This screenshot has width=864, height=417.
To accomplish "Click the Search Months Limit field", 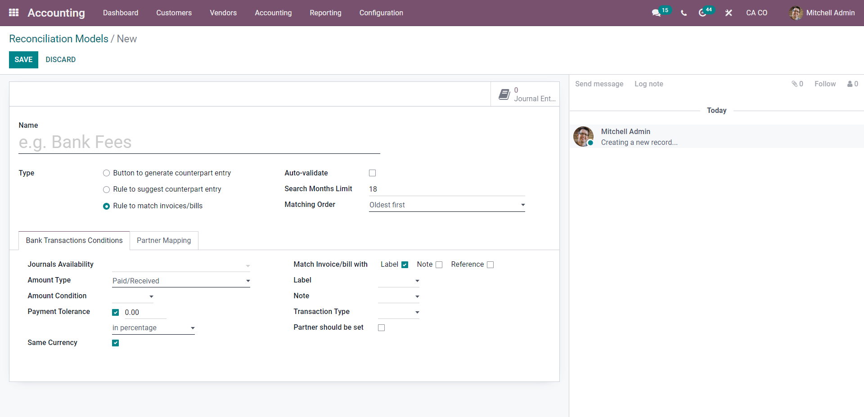I will [x=447, y=189].
